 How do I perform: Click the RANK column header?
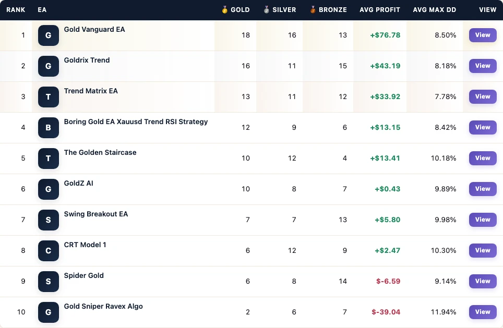(x=16, y=10)
